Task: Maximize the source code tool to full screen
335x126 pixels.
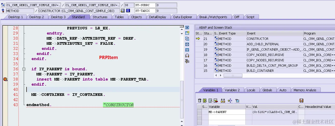Action: [x=187, y=44]
